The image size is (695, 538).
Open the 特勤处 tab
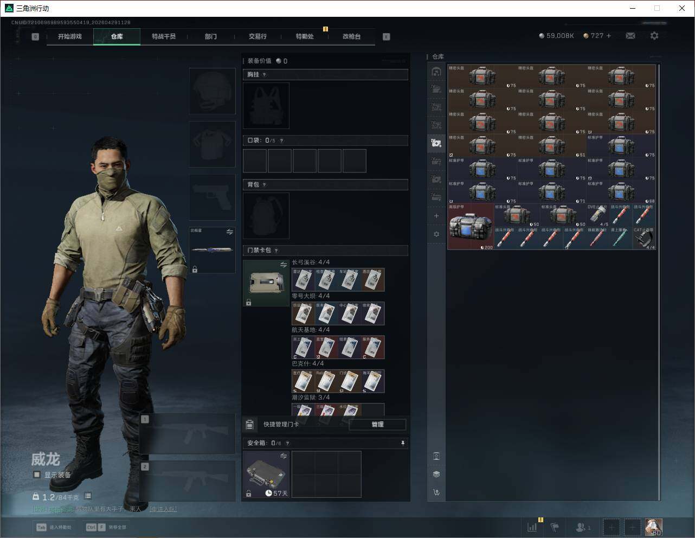pyautogui.click(x=305, y=36)
